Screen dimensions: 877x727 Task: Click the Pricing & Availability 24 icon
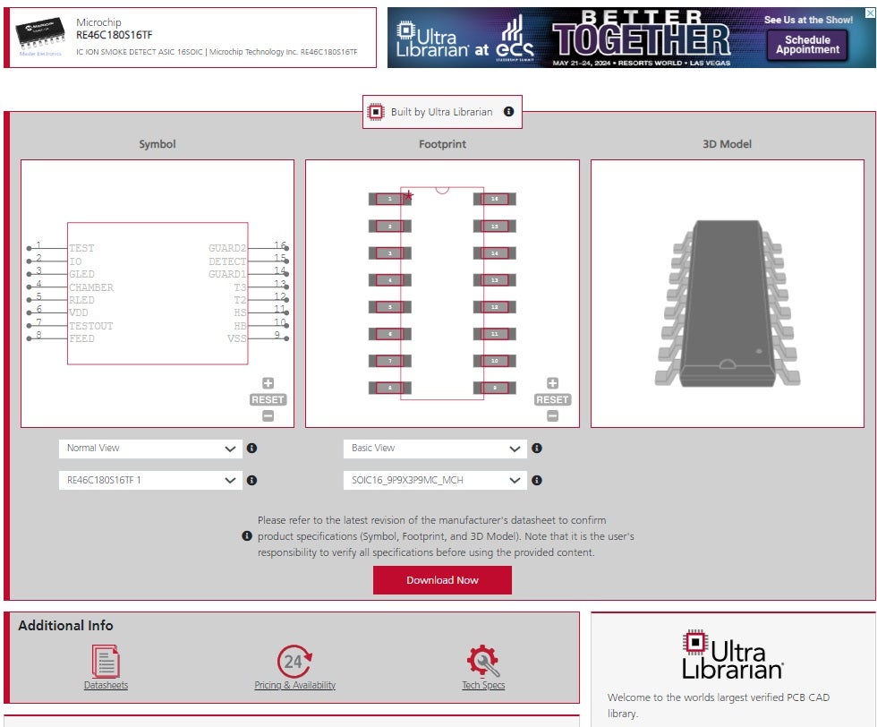point(294,662)
